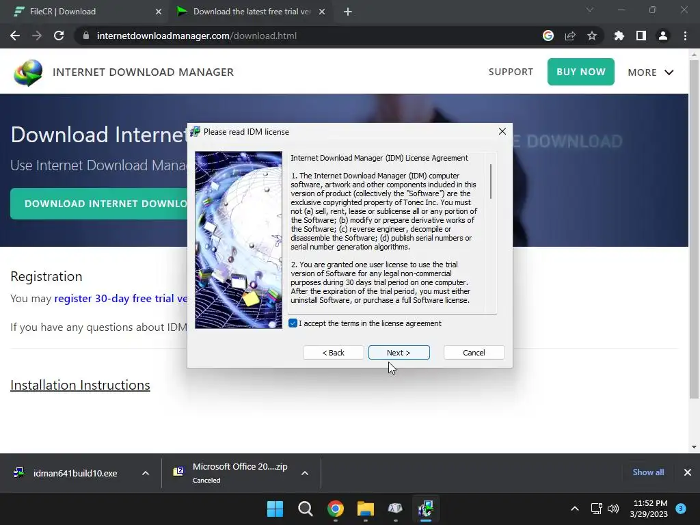Reload the current page

[59, 36]
